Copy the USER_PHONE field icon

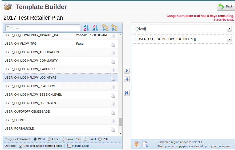tap(113, 121)
